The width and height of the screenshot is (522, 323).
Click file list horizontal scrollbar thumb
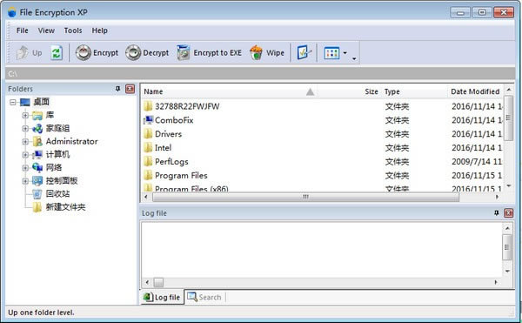[x=305, y=197]
